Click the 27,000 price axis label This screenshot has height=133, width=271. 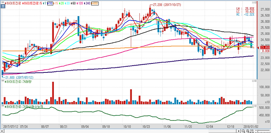[265, 9]
